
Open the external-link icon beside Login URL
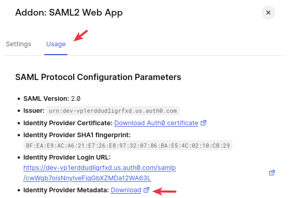[x=272, y=173]
